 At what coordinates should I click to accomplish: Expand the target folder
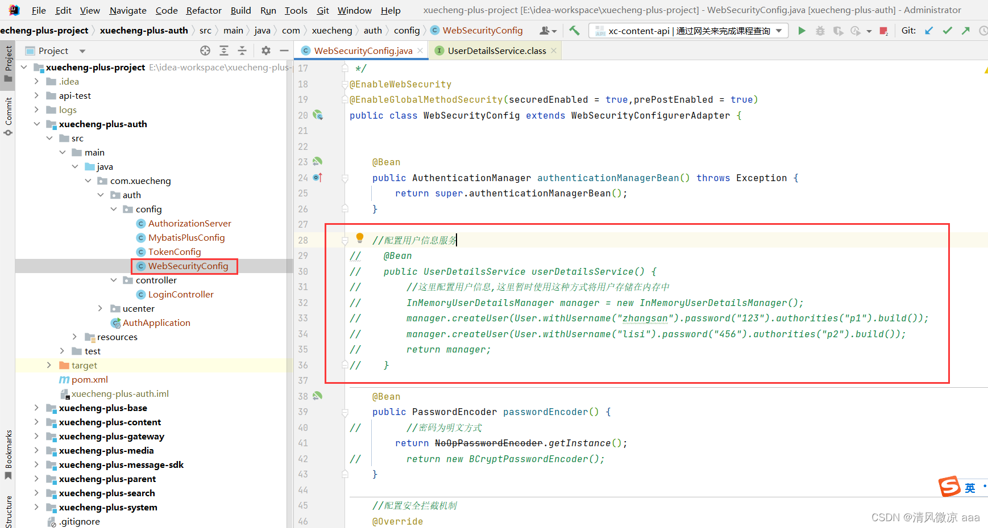point(49,365)
